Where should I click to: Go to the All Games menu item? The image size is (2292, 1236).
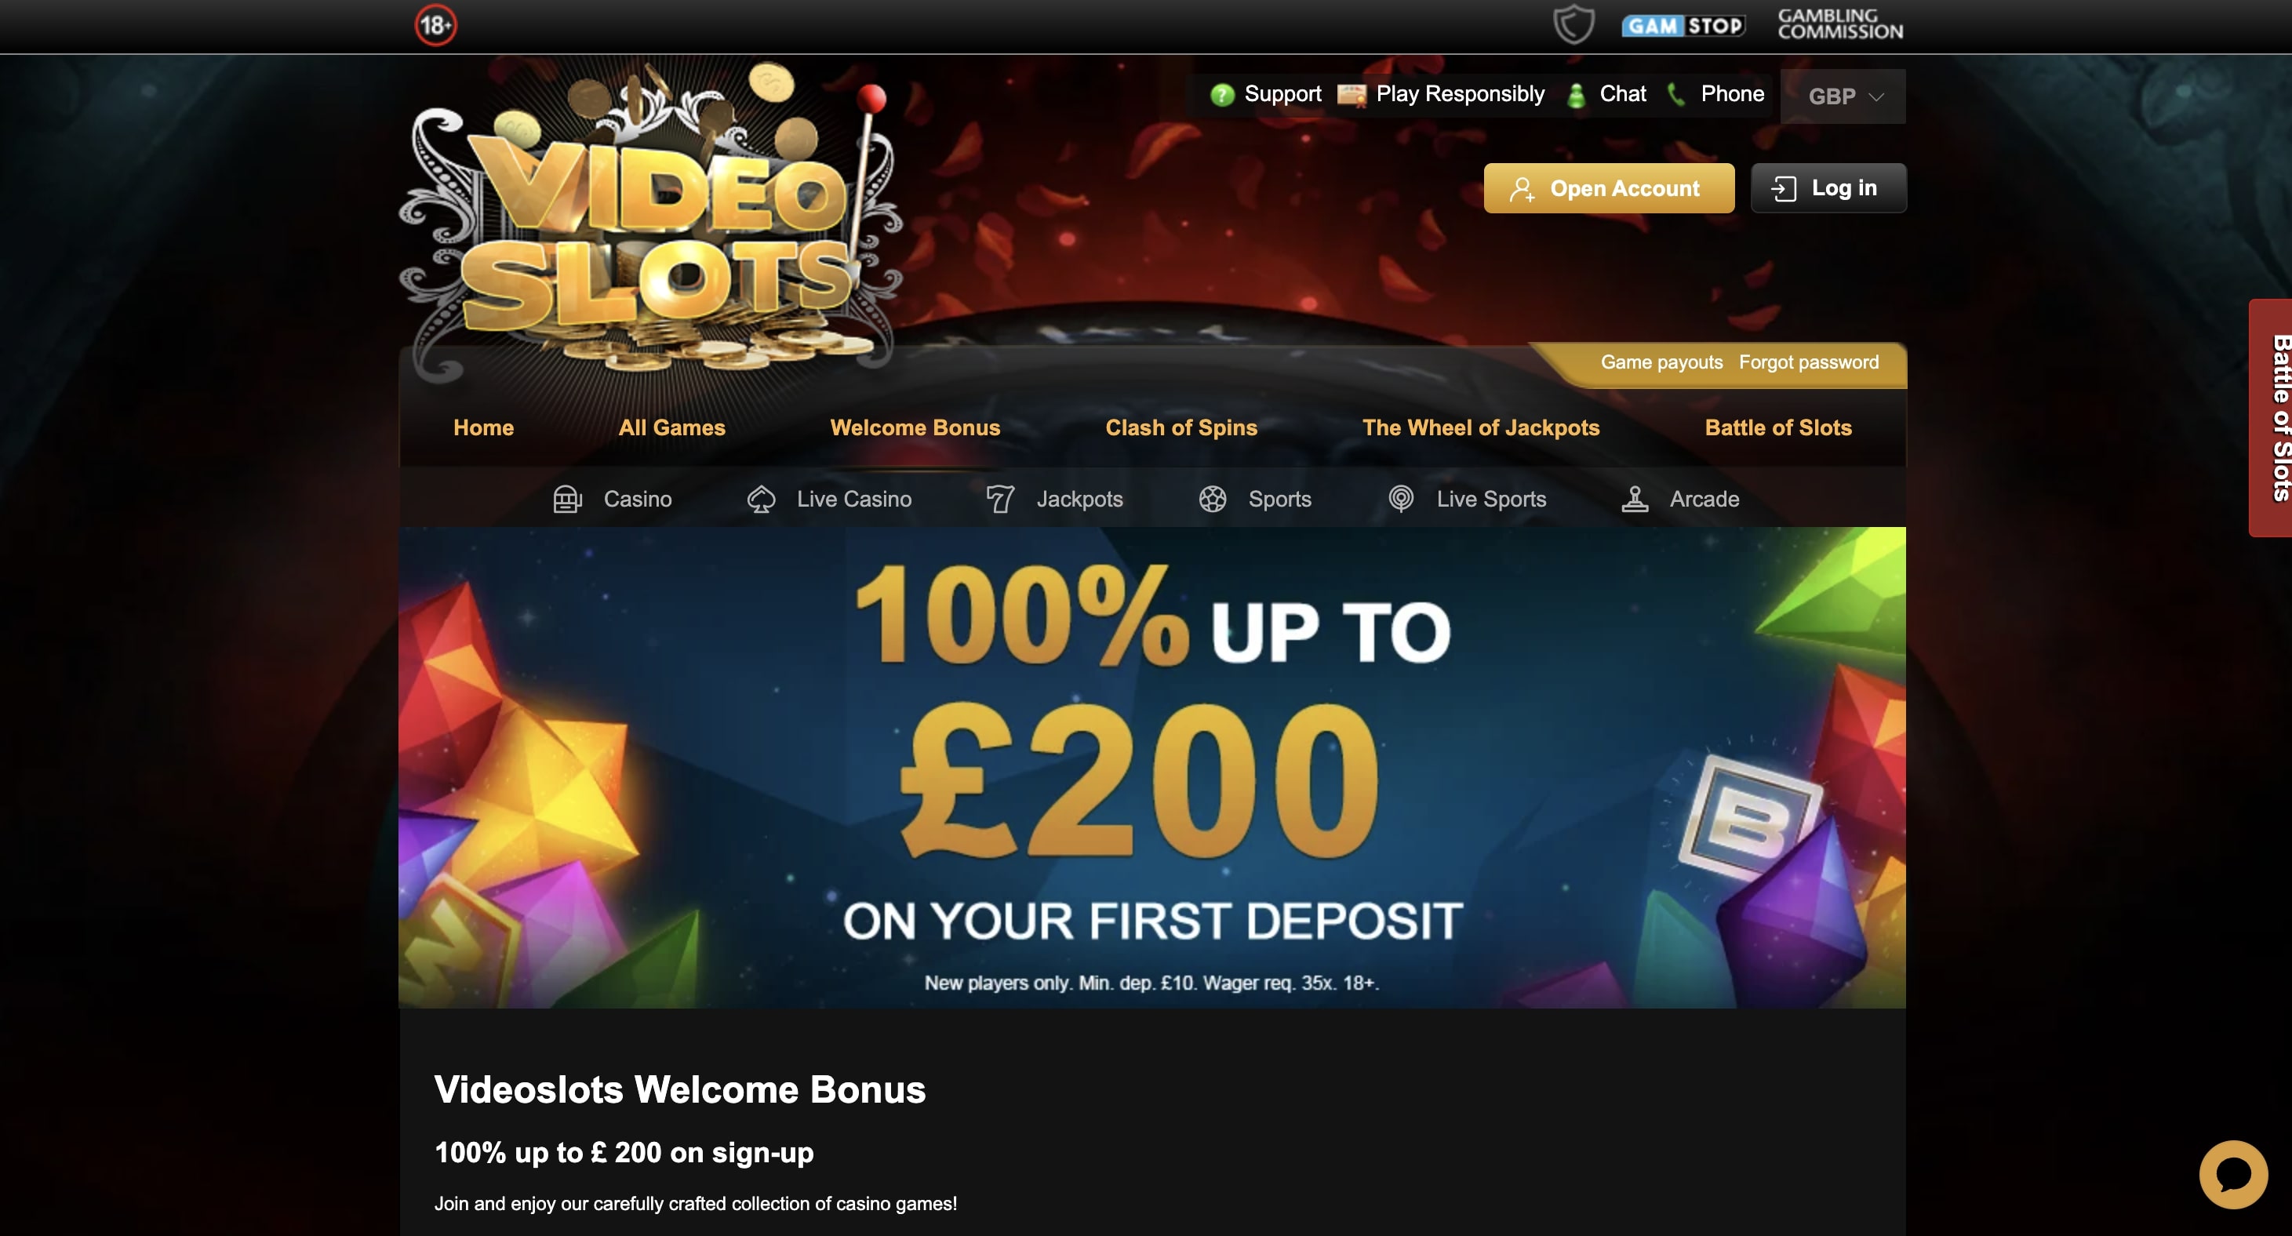[x=671, y=428]
